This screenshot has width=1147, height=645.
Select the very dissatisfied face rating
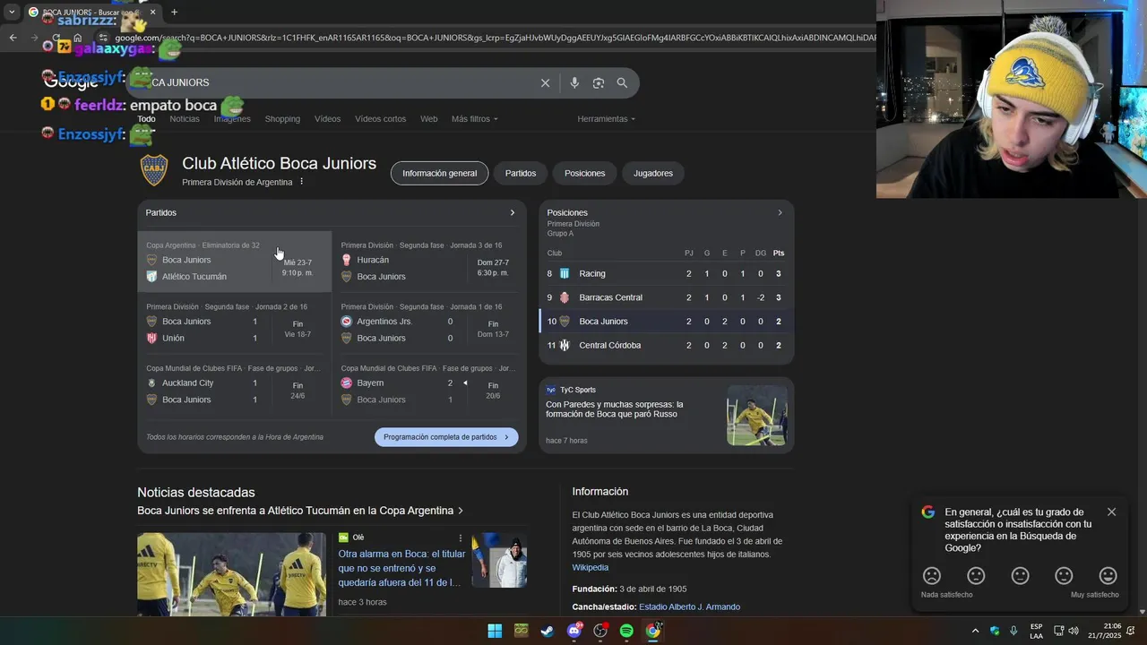point(932,576)
